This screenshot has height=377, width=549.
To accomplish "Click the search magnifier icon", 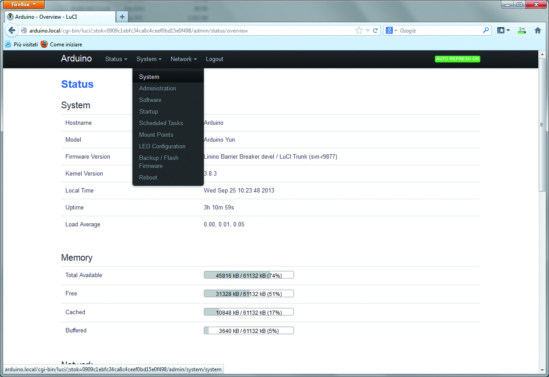I will pos(486,31).
